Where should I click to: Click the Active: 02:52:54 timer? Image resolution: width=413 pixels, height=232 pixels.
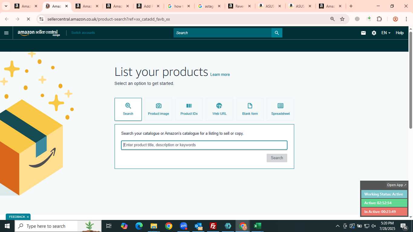pos(384,203)
